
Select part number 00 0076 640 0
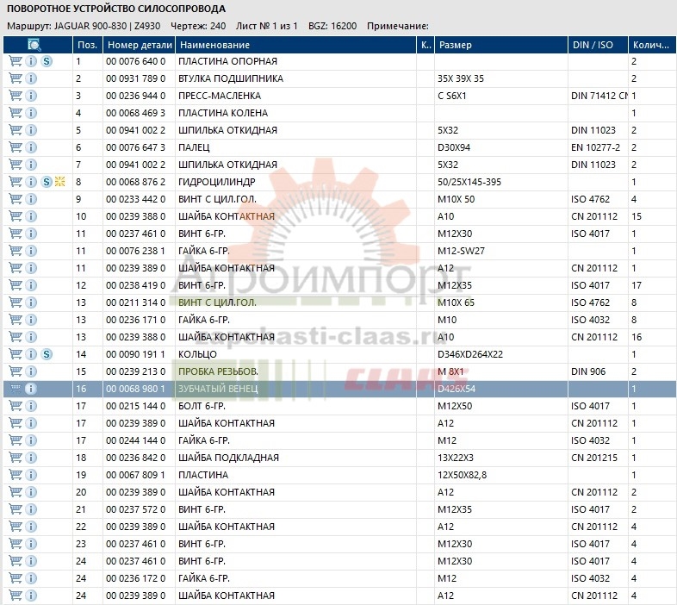coord(135,61)
